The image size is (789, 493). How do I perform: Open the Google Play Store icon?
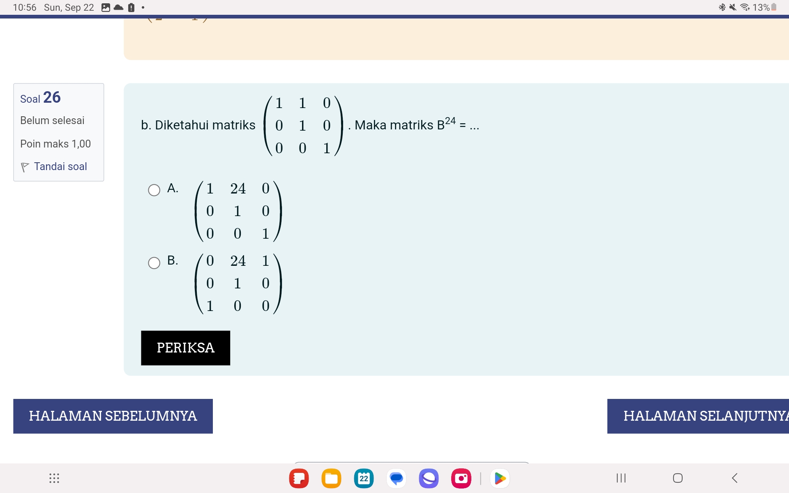(500, 478)
